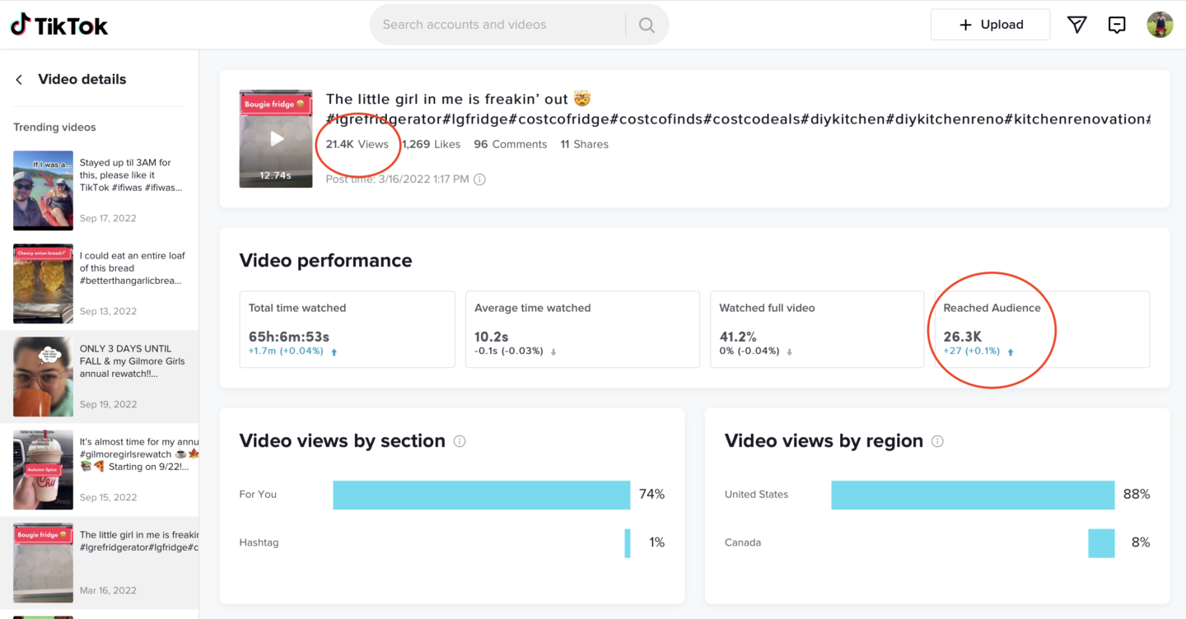Click the Mar 16, 2022 date text
Image resolution: width=1186 pixels, height=619 pixels.
point(108,590)
